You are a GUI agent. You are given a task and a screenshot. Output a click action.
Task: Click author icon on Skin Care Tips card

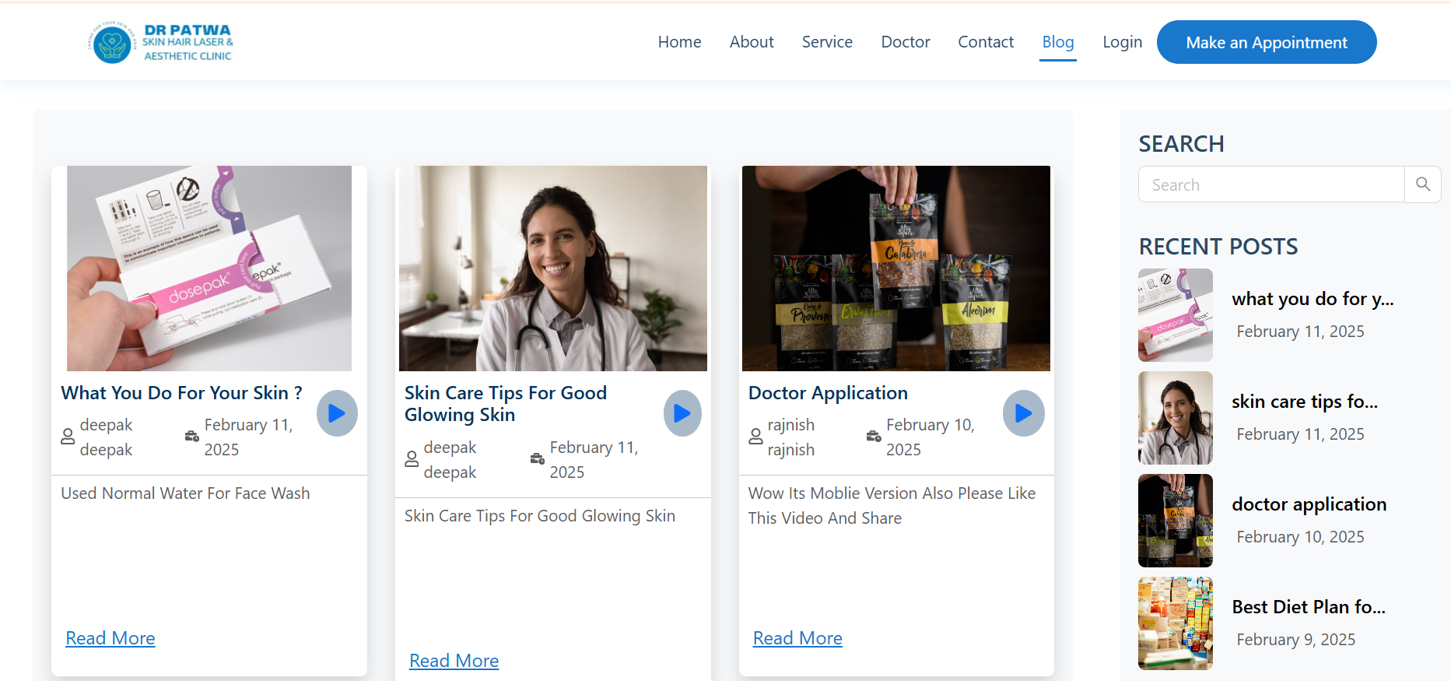point(412,459)
